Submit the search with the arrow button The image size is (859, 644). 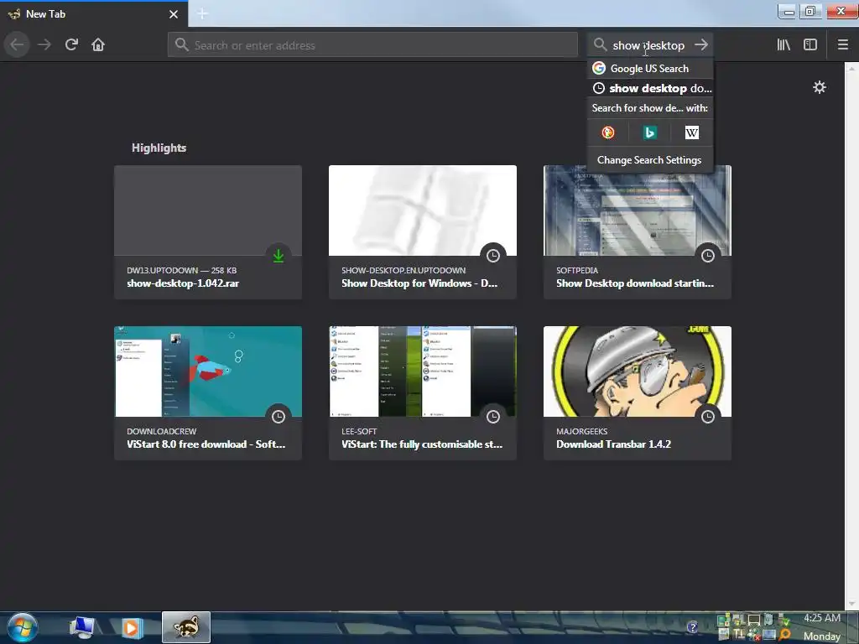click(700, 45)
